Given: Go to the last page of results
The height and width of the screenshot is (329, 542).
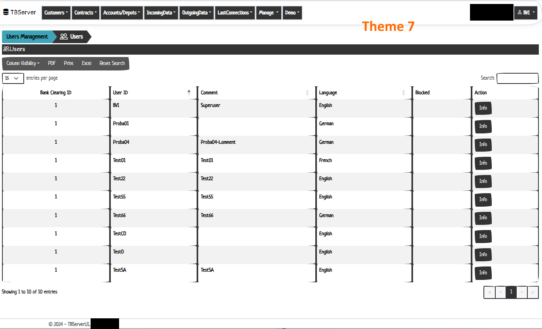Looking at the screenshot, I should click(533, 292).
